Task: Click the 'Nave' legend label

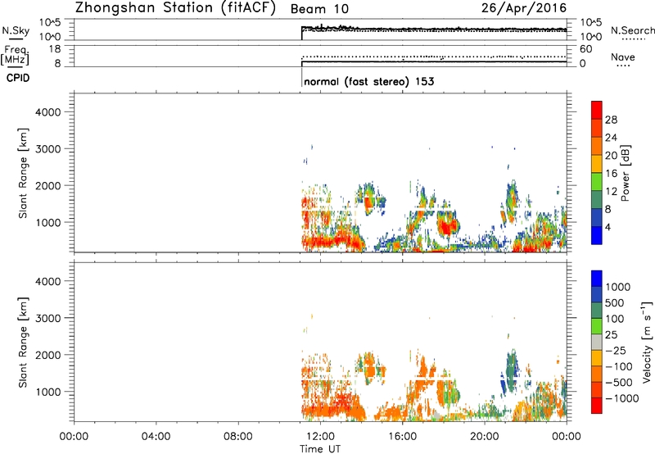Action: point(623,57)
